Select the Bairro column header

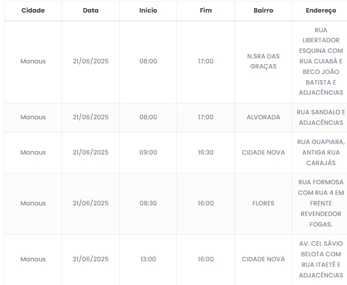pos(263,11)
